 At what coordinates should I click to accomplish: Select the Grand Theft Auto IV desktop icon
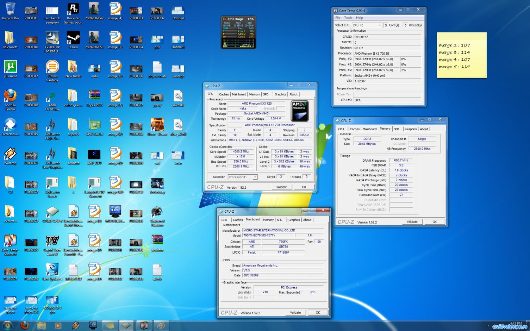[x=52, y=245]
